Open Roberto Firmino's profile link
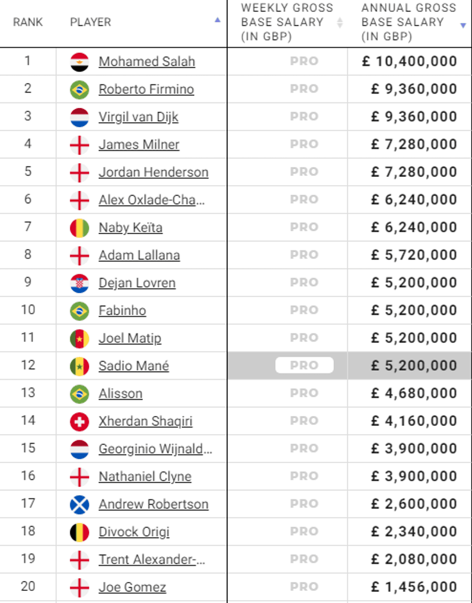Viewport: 472px width, 603px height. [x=146, y=89]
